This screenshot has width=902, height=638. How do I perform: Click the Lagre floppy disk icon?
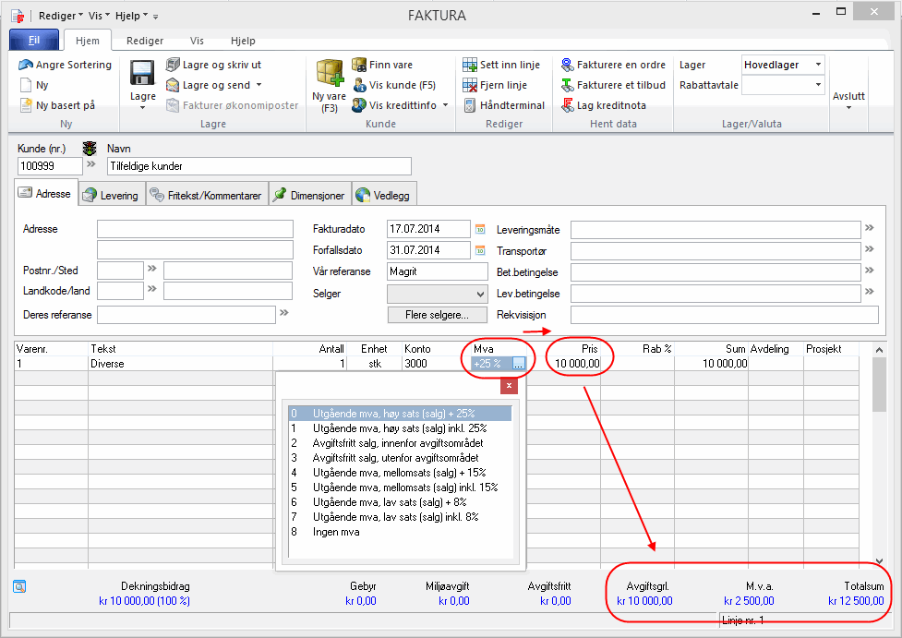click(x=142, y=74)
